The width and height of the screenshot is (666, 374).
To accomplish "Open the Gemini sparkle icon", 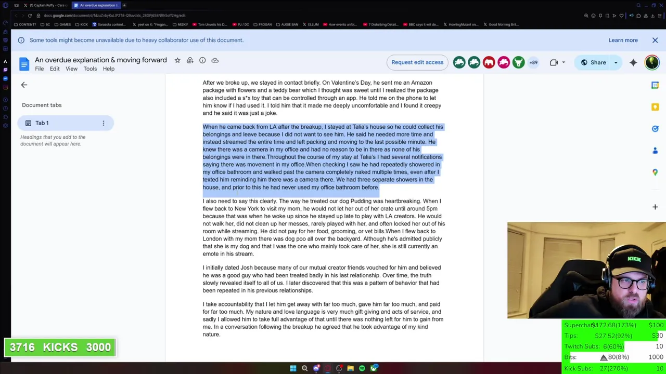I will [x=633, y=62].
